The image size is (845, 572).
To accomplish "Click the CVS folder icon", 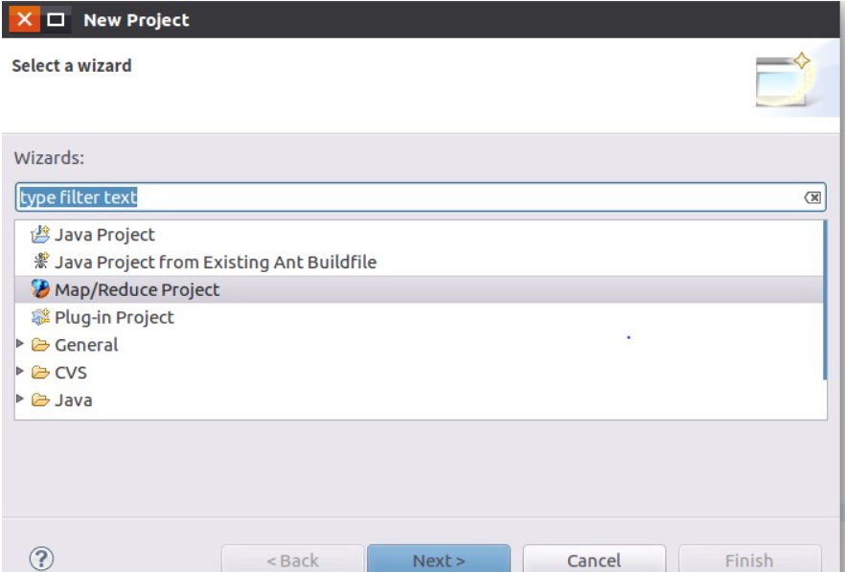I will [40, 373].
